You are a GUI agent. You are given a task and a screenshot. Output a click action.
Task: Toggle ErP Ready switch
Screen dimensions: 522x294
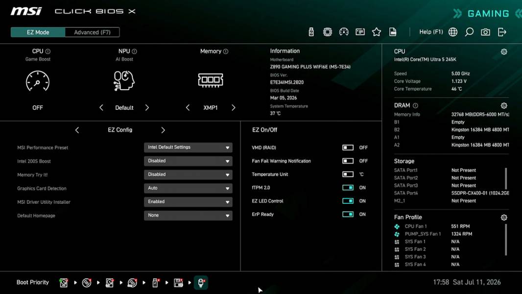tap(348, 214)
